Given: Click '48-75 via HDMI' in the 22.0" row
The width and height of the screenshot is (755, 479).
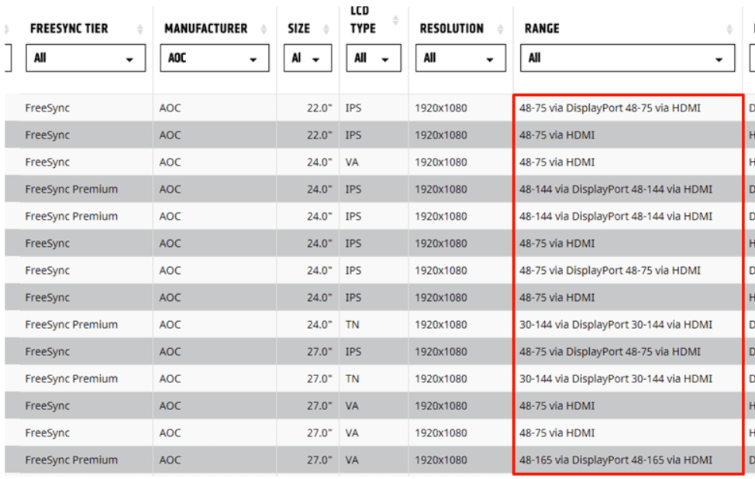Looking at the screenshot, I should (557, 135).
